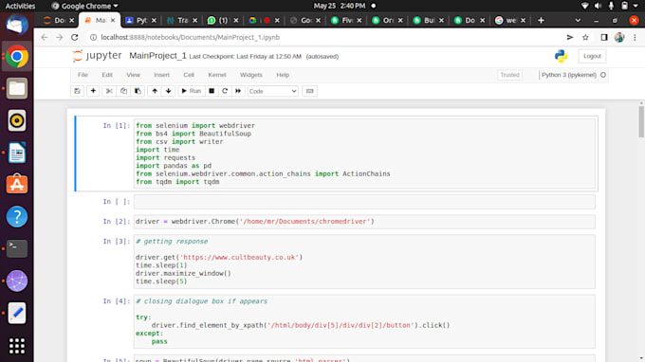Move selected cell down arrow
Screen dimensions: 645x362
[x=168, y=91]
